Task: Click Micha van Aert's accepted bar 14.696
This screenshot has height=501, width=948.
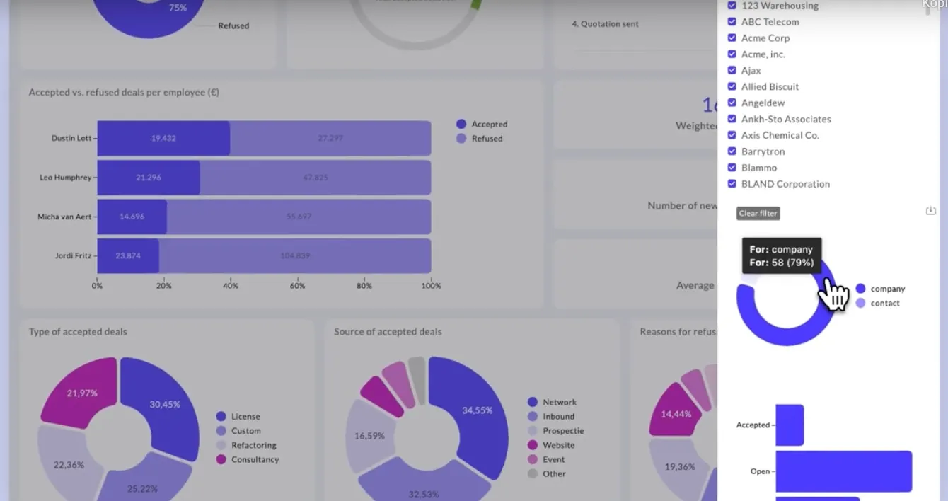Action: (x=132, y=217)
